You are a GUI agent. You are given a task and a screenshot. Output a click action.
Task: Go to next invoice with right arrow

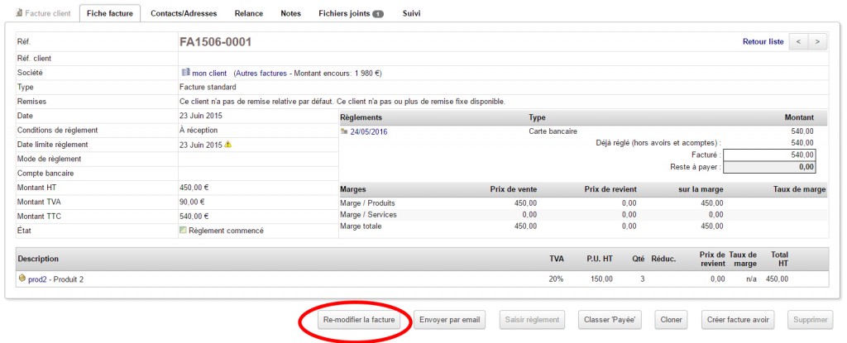(x=817, y=41)
